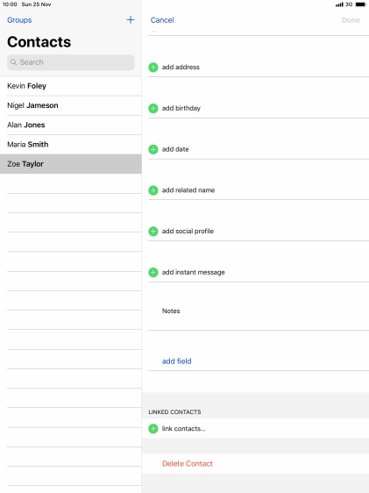Tap the add field link

click(x=176, y=361)
